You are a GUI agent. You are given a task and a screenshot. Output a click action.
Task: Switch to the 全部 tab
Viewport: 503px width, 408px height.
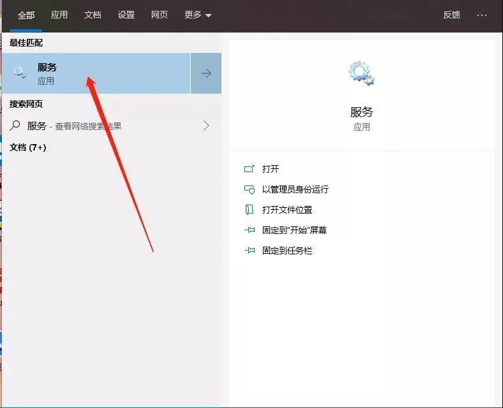coord(26,15)
